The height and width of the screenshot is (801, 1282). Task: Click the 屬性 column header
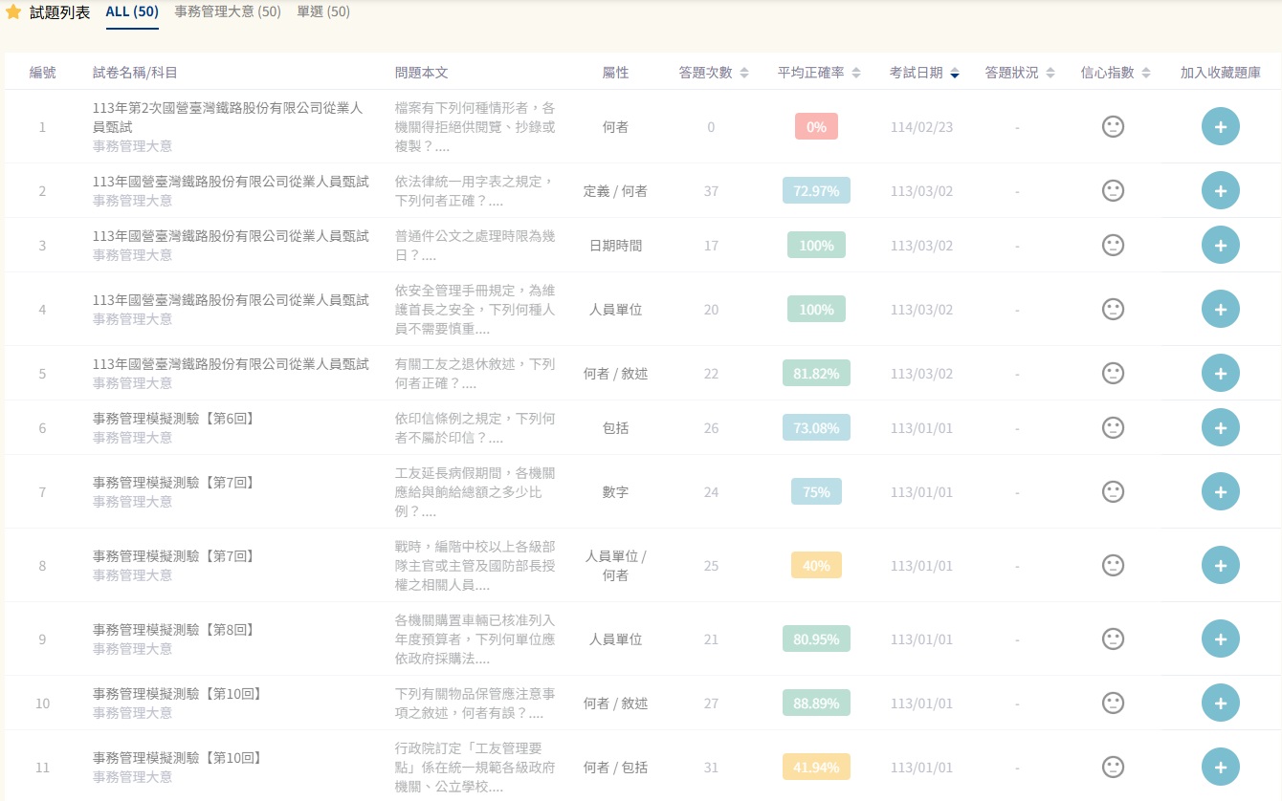pos(615,73)
